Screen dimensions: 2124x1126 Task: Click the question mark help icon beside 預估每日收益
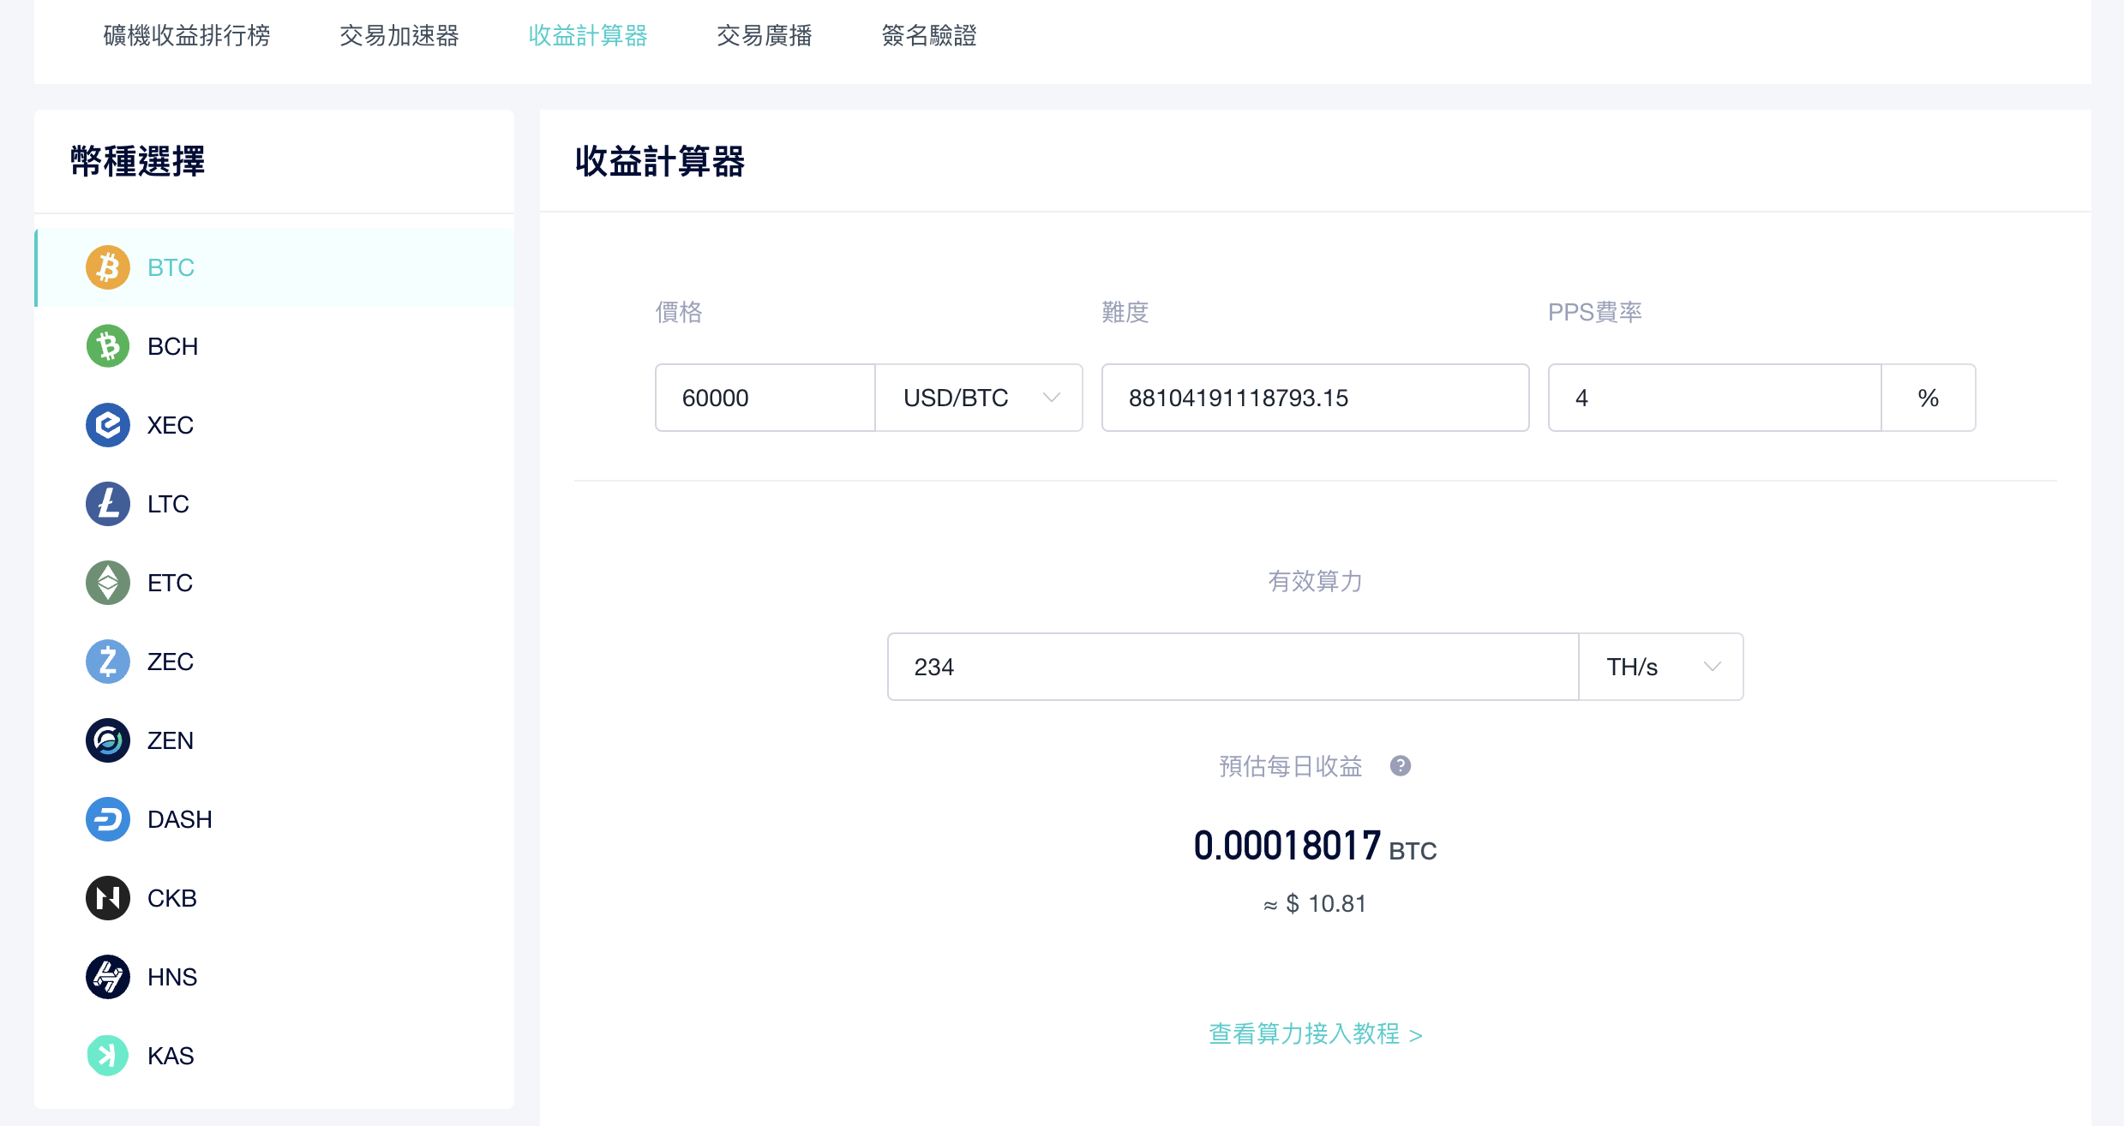1401,765
